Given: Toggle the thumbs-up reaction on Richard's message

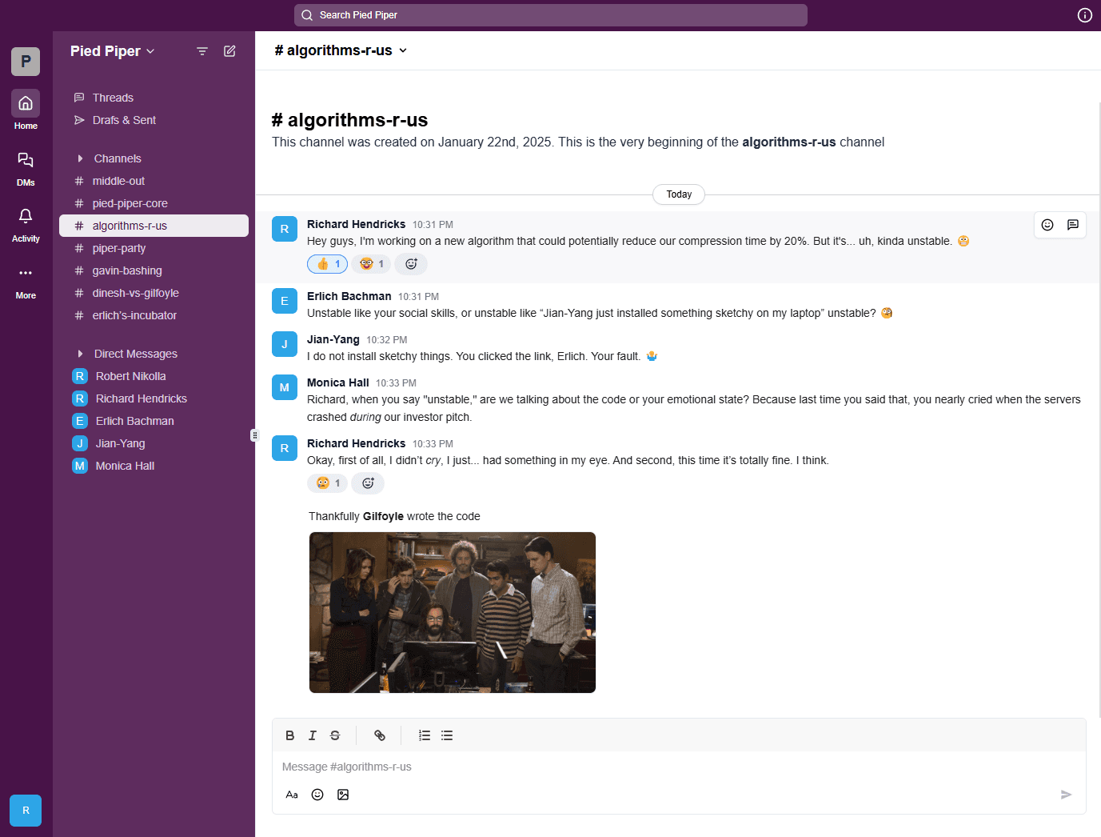Looking at the screenshot, I should [x=327, y=263].
